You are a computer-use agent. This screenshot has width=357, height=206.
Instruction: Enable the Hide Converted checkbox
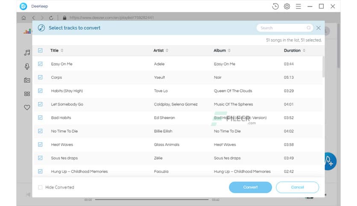tap(40, 187)
